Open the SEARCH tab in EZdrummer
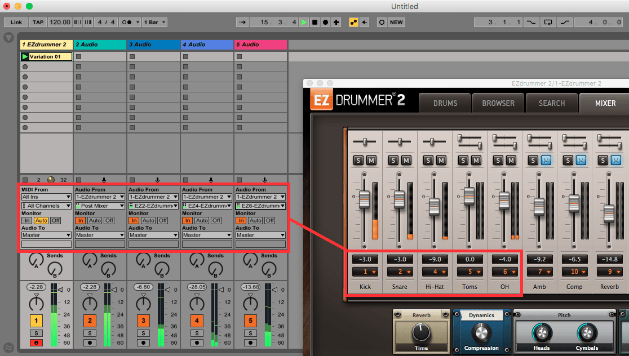 (x=552, y=103)
